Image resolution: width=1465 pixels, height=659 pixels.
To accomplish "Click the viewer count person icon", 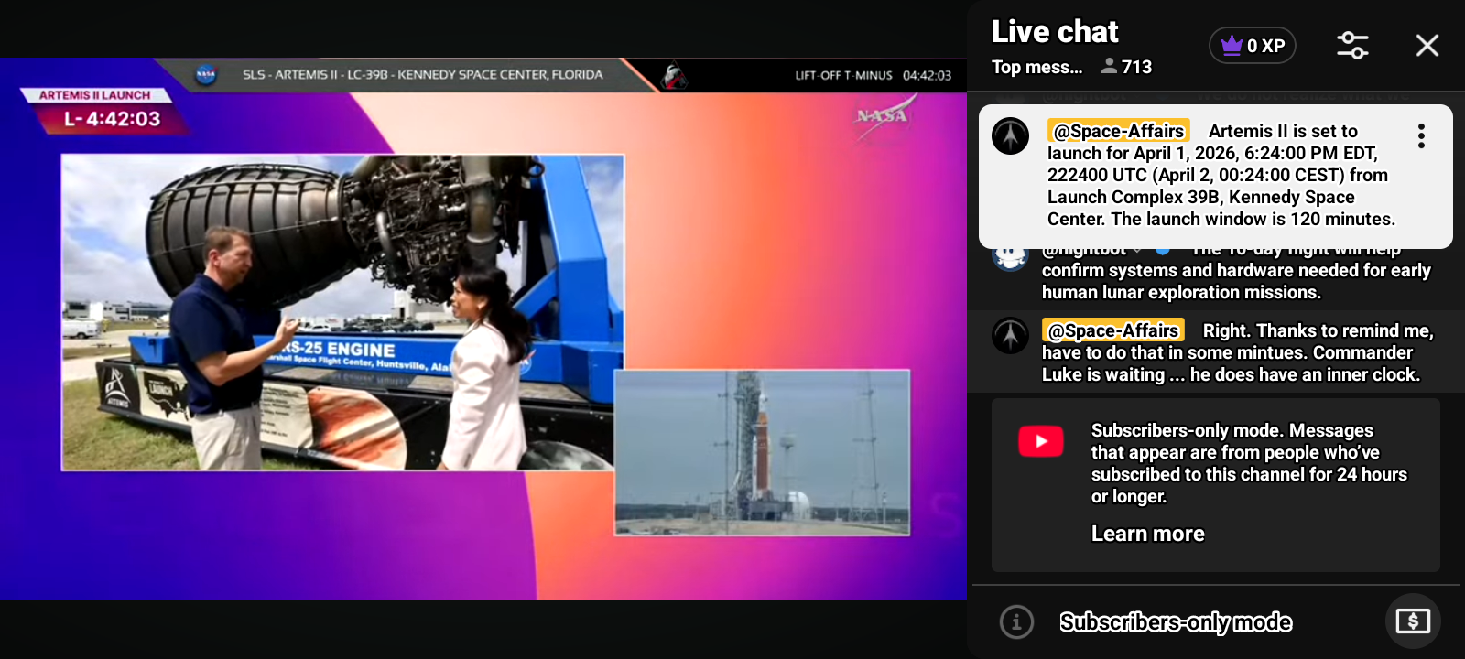I will 1109,67.
